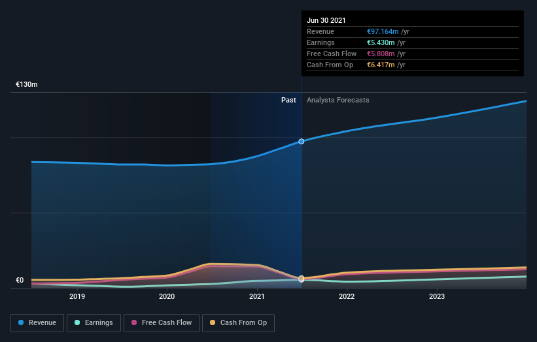Click the 2023 axis label
537x342 pixels.
coord(437,296)
